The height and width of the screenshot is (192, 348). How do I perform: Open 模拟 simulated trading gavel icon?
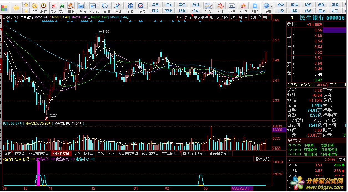[x=71, y=8]
